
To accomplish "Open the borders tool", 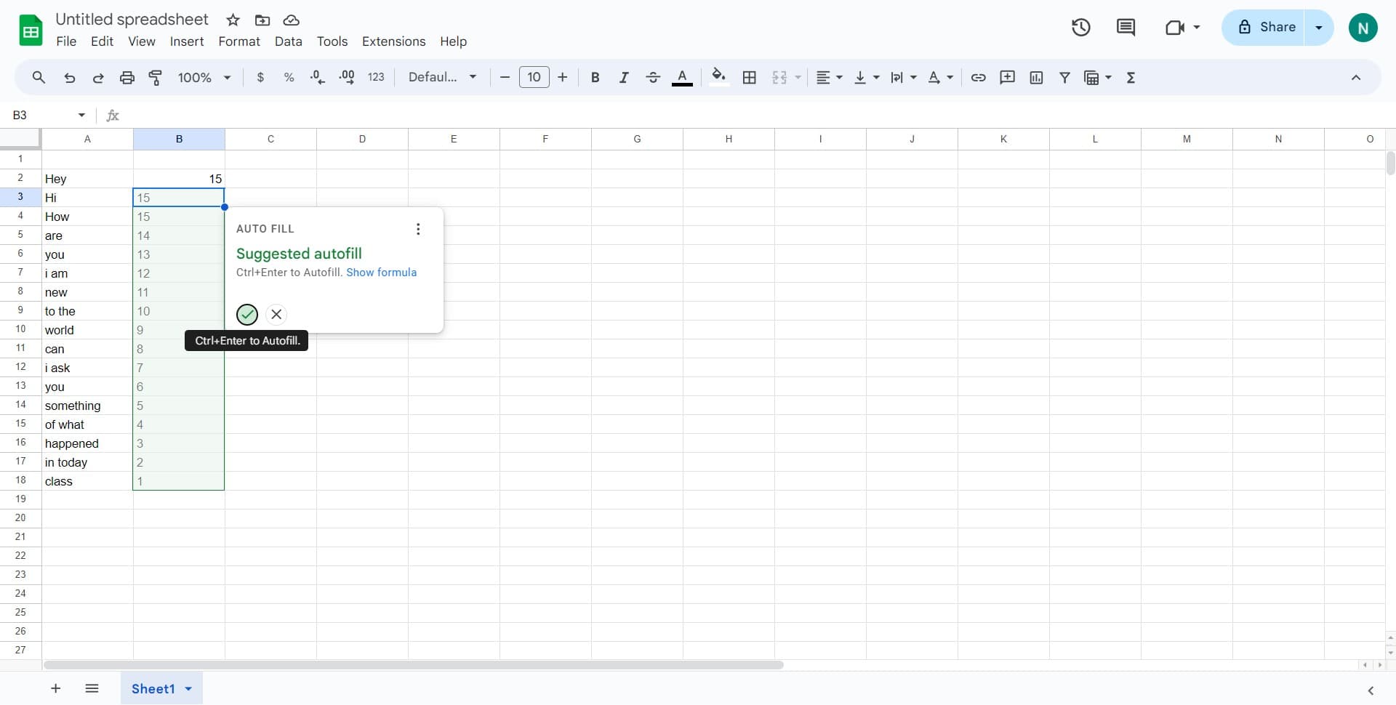I will point(749,78).
